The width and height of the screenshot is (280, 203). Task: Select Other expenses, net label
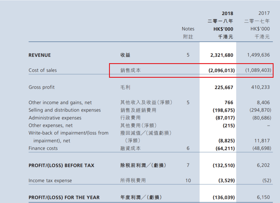(50, 125)
